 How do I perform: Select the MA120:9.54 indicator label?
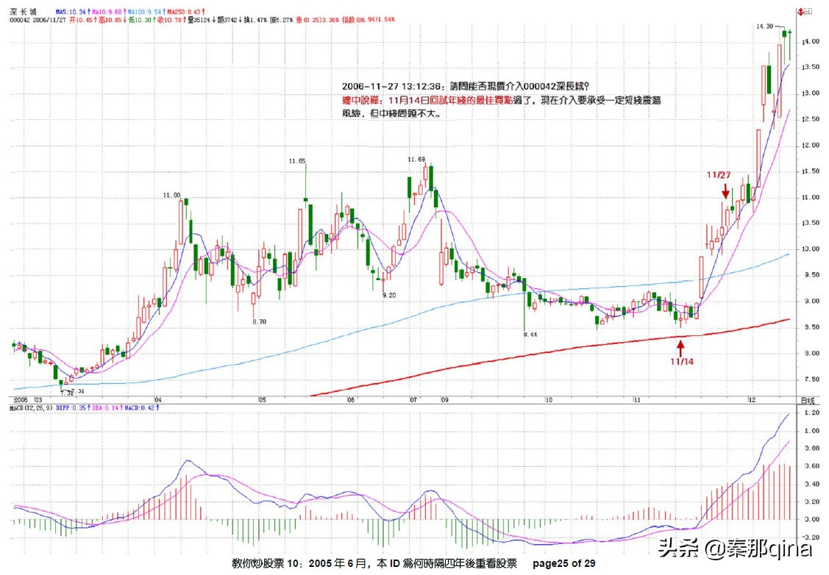[146, 12]
